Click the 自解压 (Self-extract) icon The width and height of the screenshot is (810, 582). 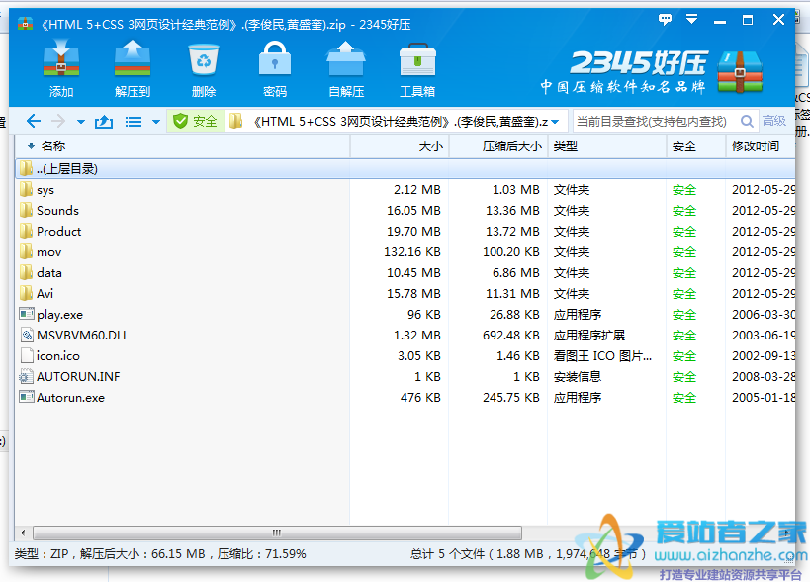(x=346, y=68)
